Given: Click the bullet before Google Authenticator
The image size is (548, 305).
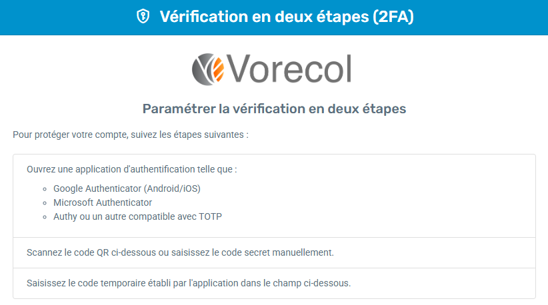Looking at the screenshot, I should coord(45,189).
